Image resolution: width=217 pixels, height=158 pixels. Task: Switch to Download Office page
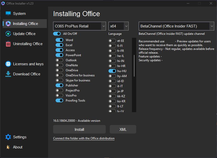pyautogui.click(x=27, y=74)
